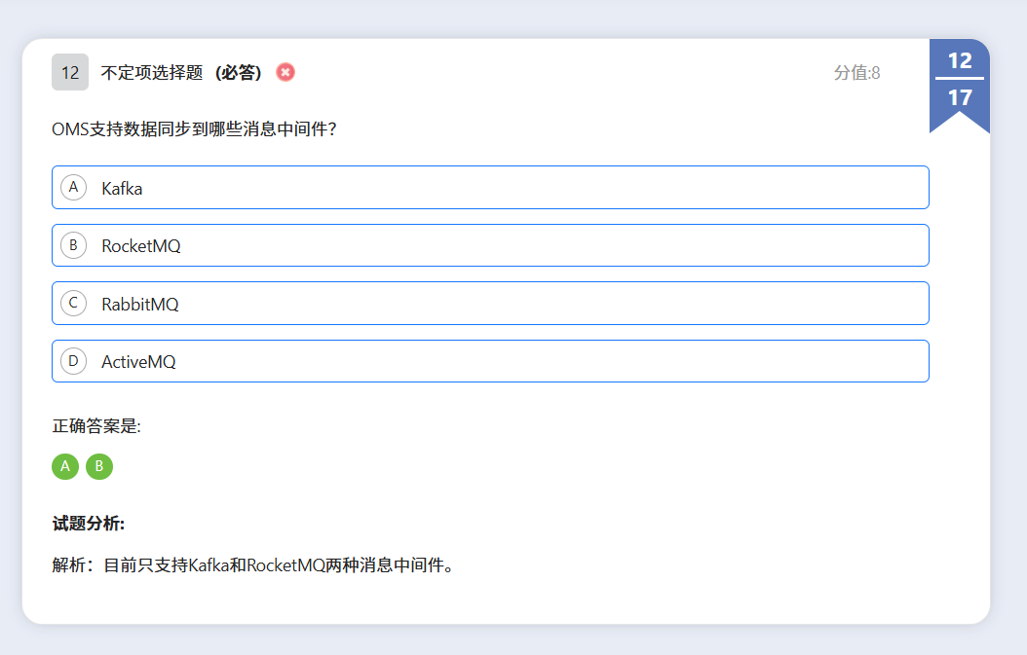
Task: Select the circle for option D
Action: pyautogui.click(x=73, y=361)
